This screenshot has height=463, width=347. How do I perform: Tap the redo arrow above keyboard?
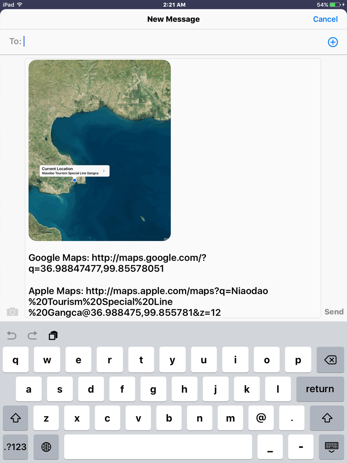point(32,336)
